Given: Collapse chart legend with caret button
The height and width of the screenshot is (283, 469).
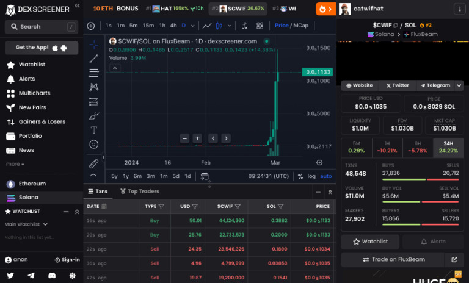Looking at the screenshot, I should coord(115,68).
